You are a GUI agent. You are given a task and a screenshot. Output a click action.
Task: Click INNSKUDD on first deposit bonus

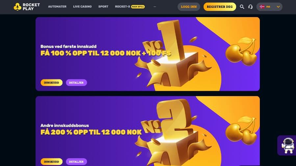pyautogui.click(x=52, y=83)
